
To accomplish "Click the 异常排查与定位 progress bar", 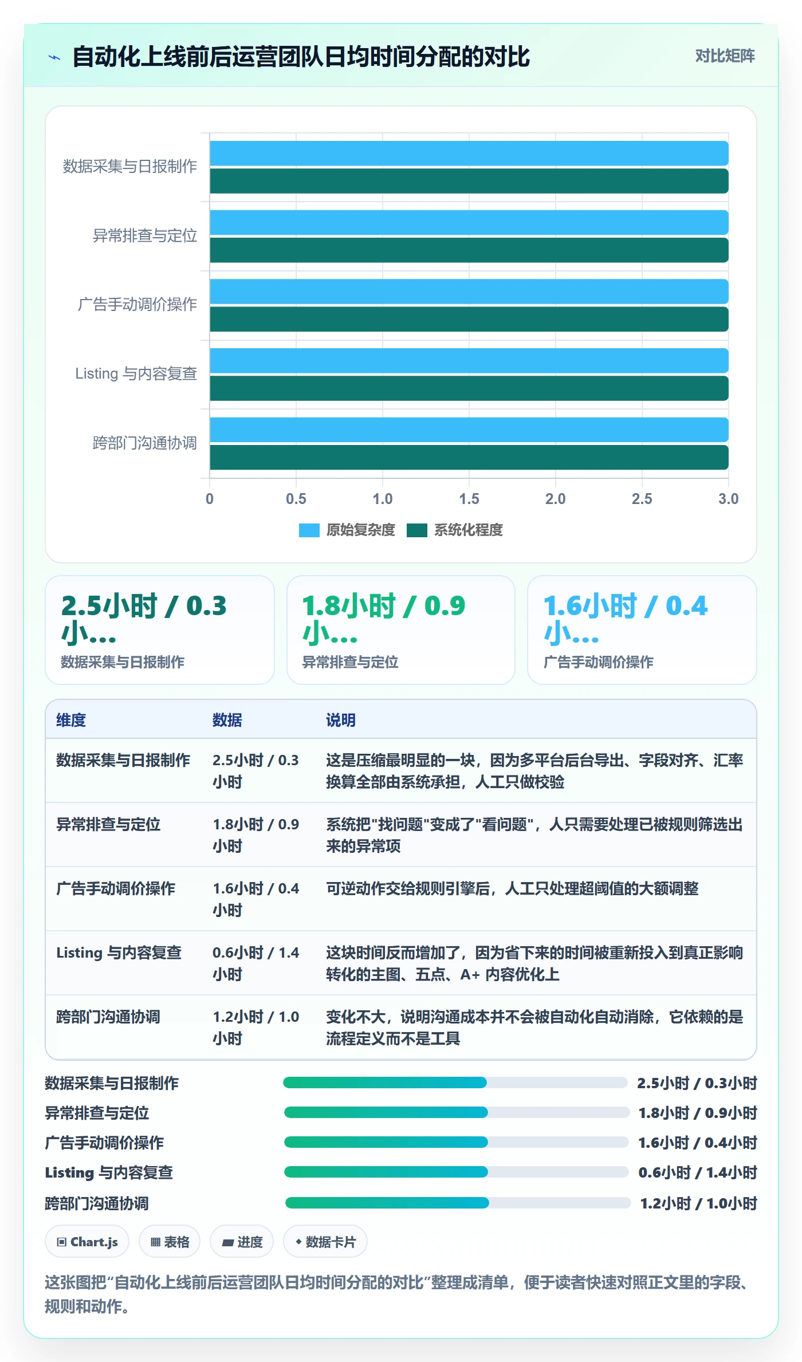I will pos(457,1112).
